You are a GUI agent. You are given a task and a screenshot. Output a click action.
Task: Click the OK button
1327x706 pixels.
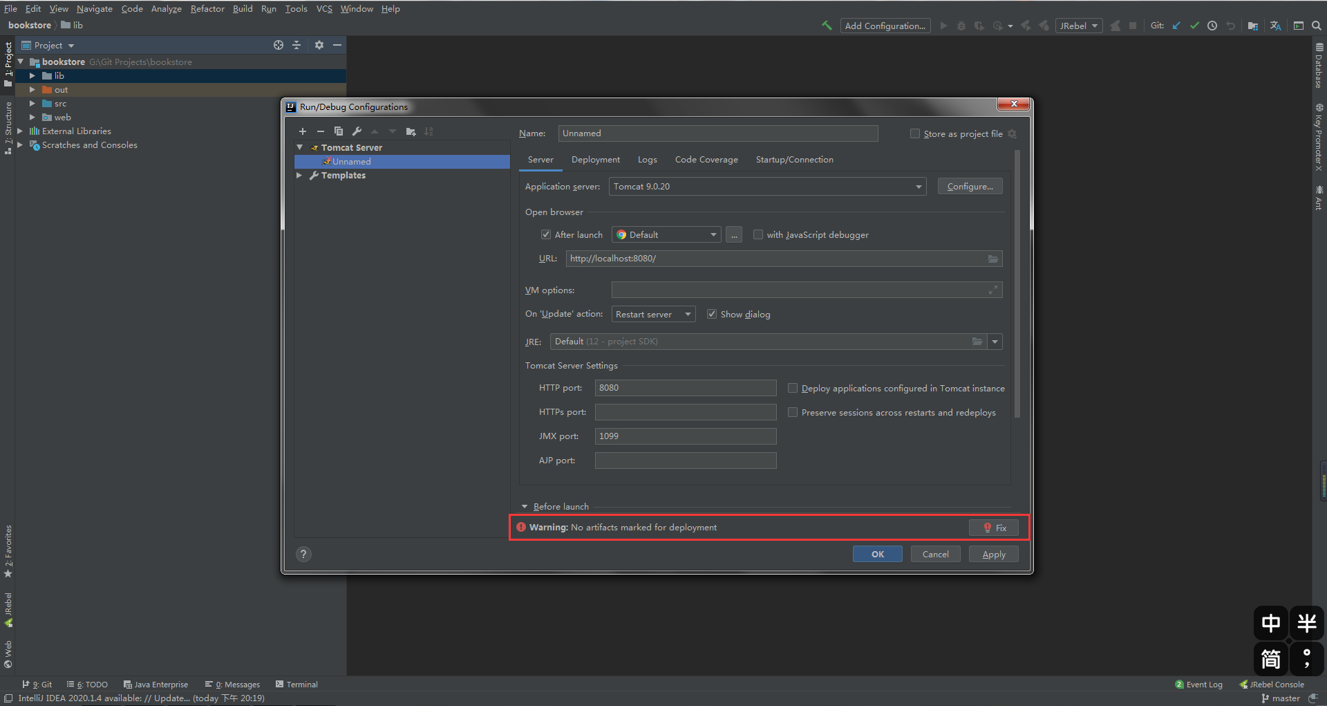point(878,554)
